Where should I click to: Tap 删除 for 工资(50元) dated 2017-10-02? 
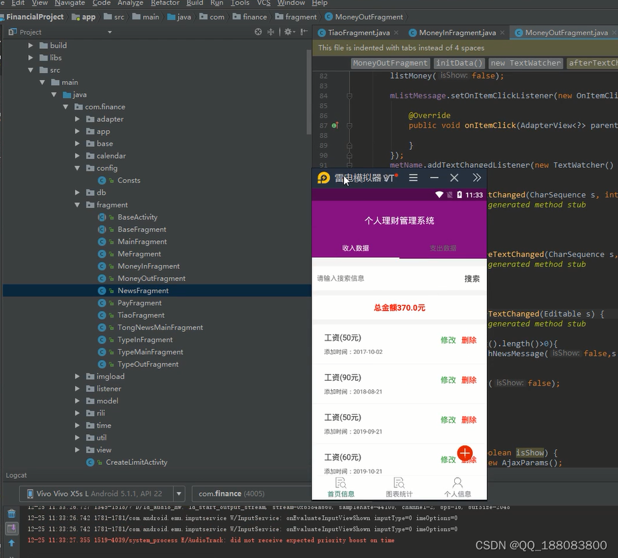point(469,341)
